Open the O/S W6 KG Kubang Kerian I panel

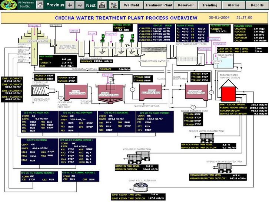click(77, 151)
